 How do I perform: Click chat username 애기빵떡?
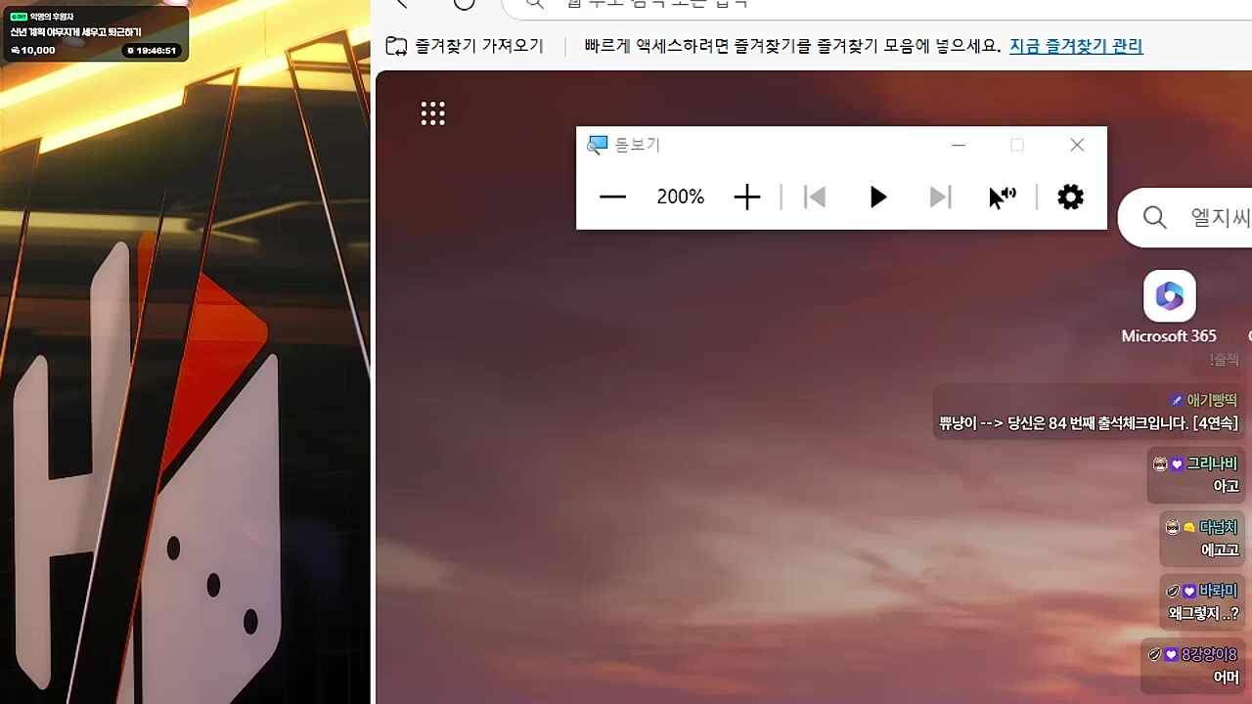[1212, 400]
